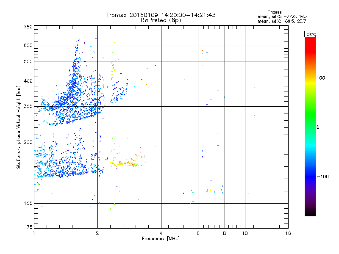Pick the black bottom of the phase colorbar

(x=310, y=213)
